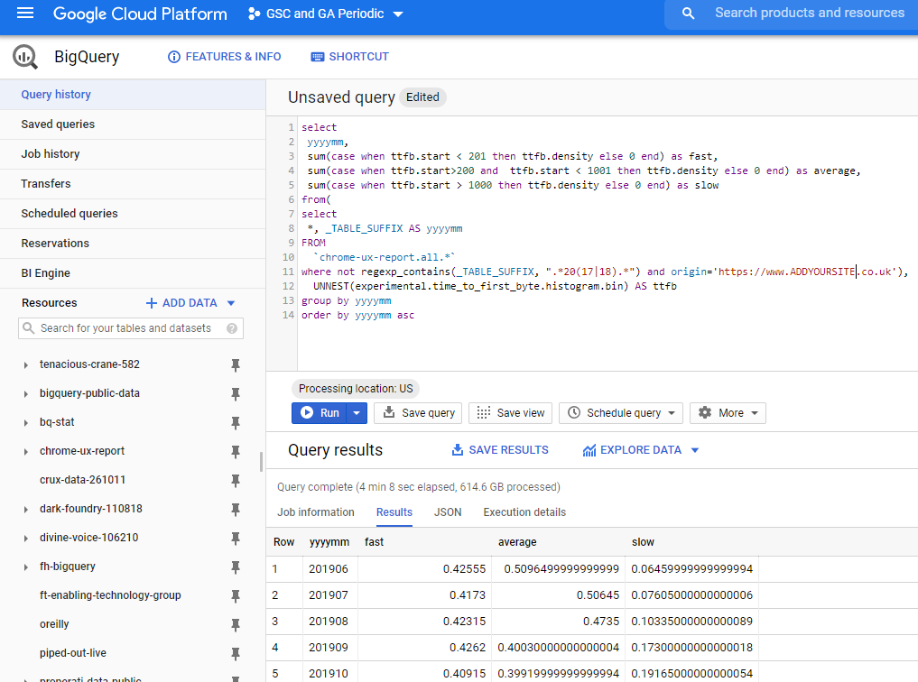The height and width of the screenshot is (682, 918).
Task: Open the Execution details tab
Action: pyautogui.click(x=524, y=511)
